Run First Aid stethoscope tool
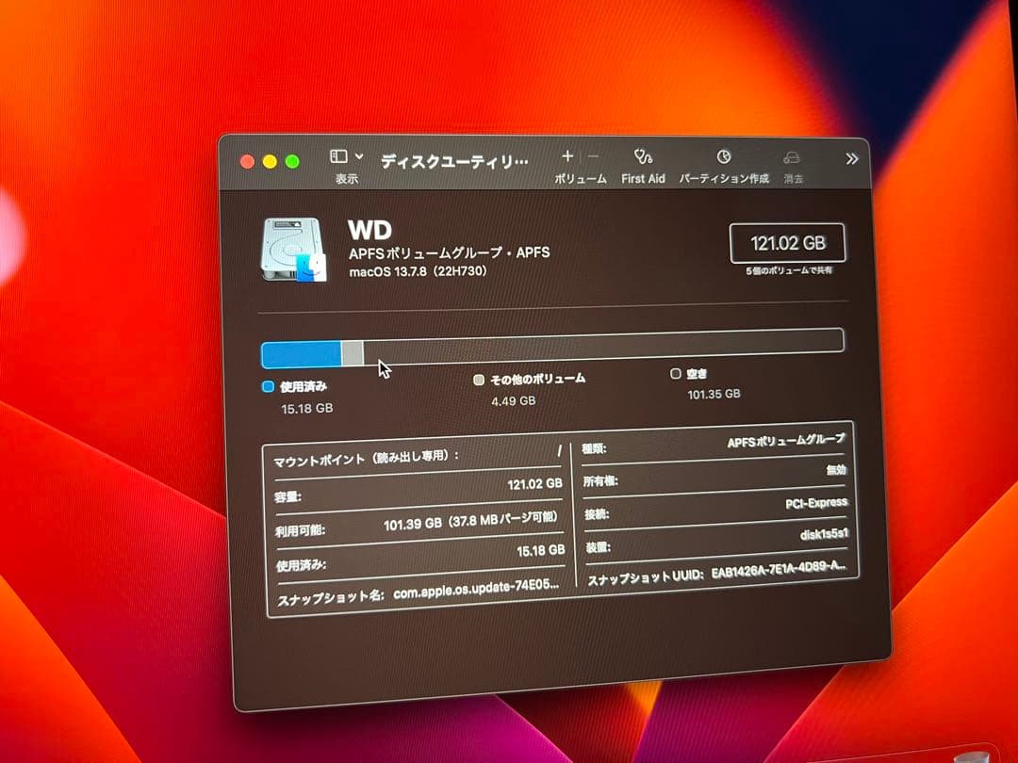Viewport: 1018px width, 763px height. point(643,156)
